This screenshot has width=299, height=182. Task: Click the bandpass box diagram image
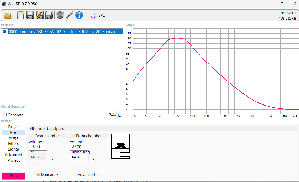click(121, 147)
